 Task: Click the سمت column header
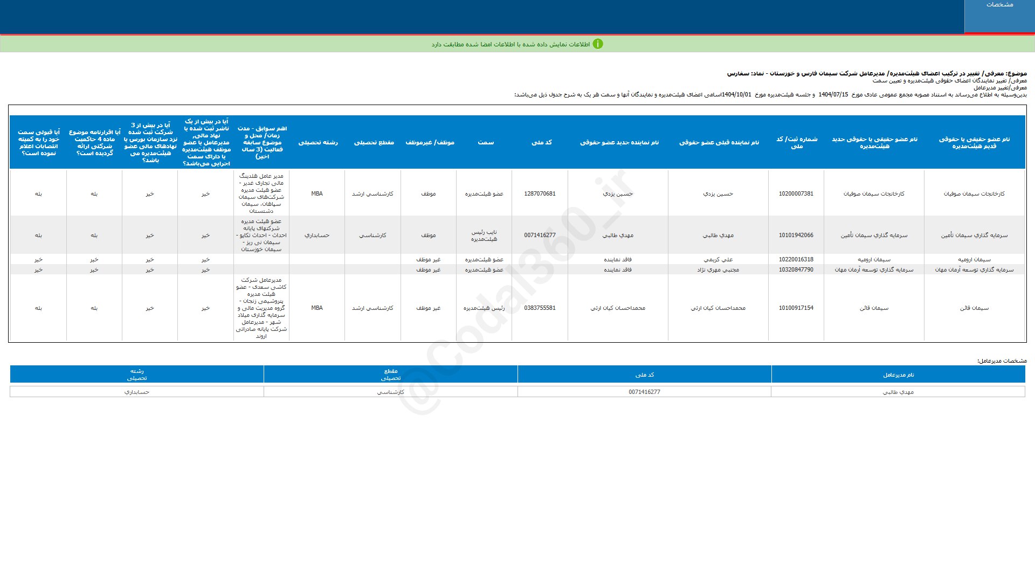485,142
